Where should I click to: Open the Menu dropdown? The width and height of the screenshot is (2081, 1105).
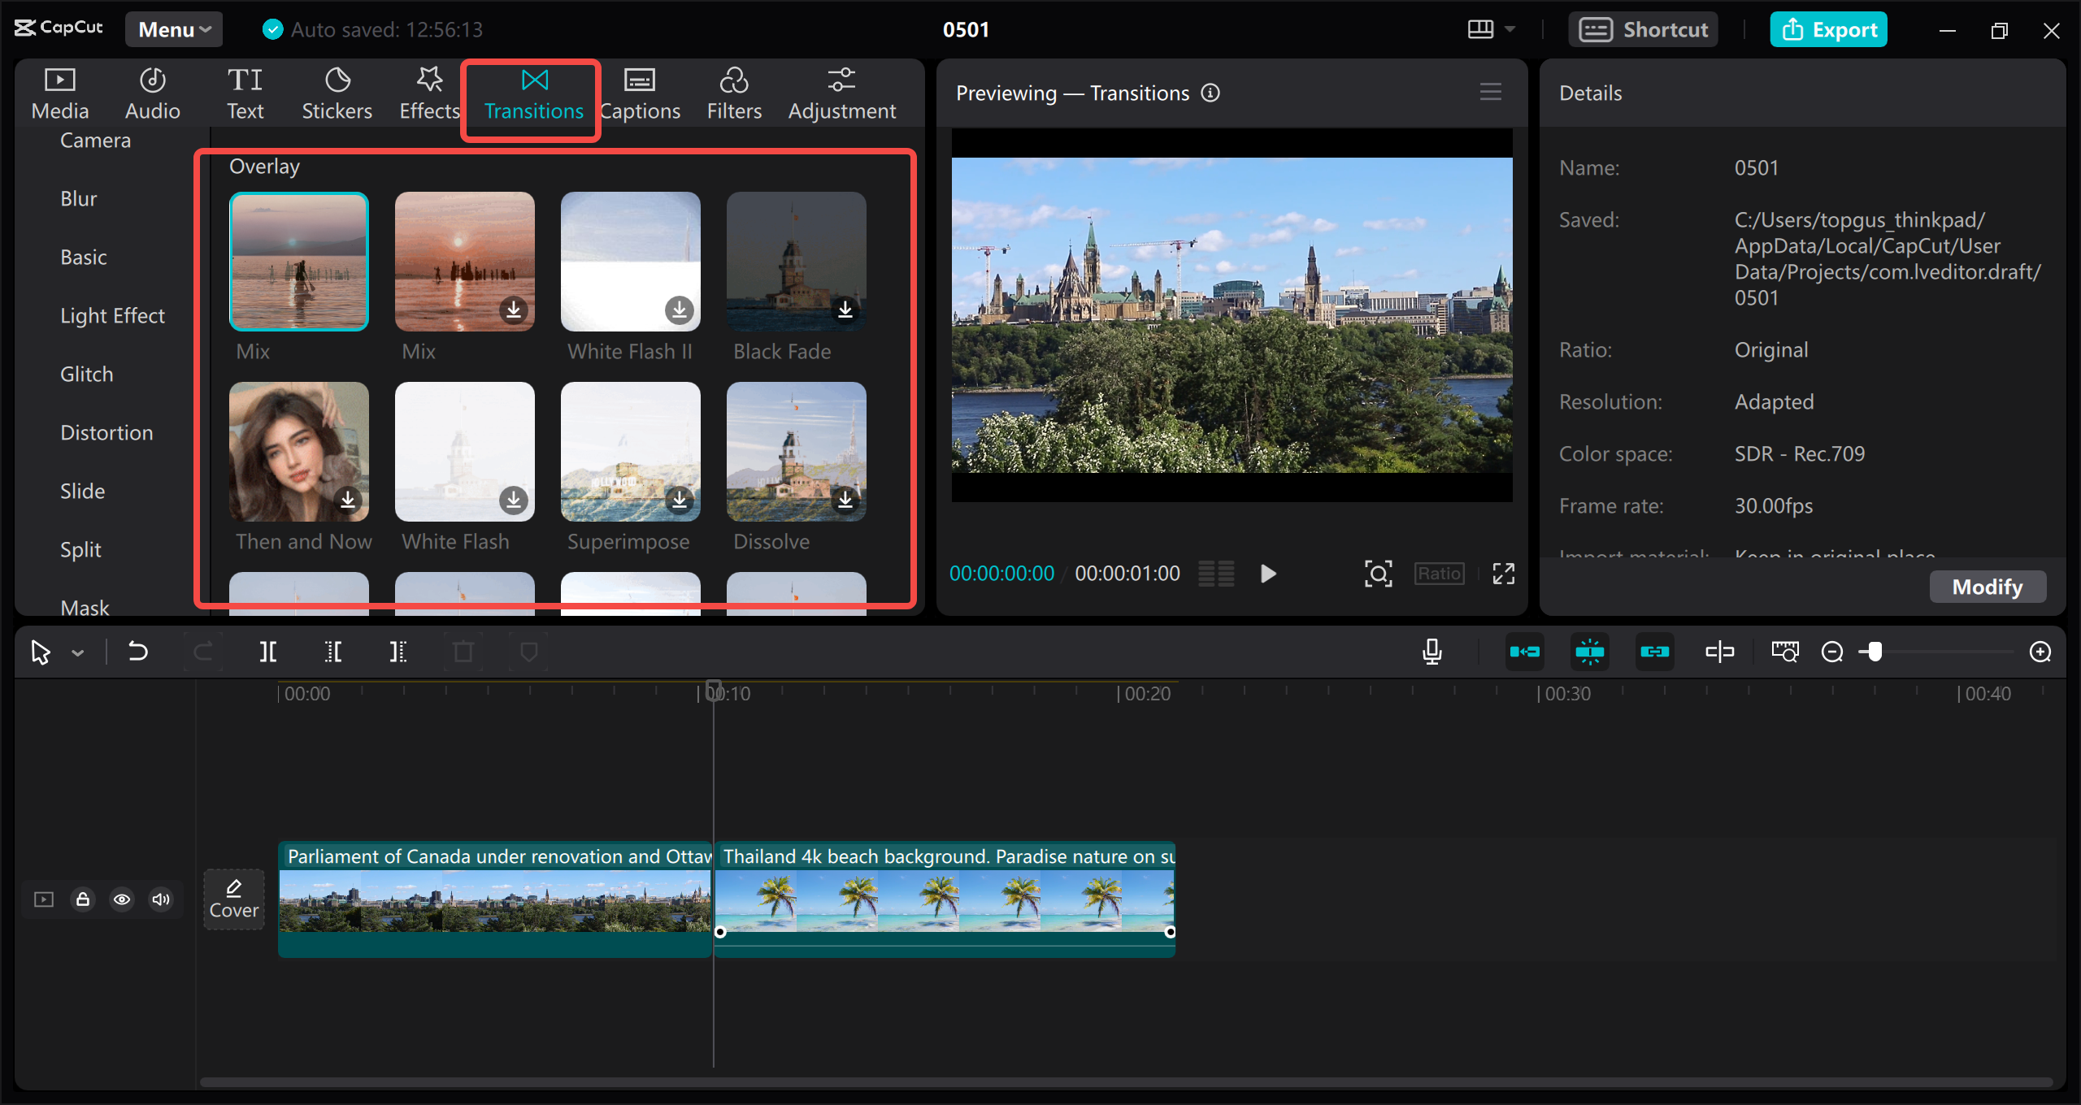pyautogui.click(x=172, y=28)
